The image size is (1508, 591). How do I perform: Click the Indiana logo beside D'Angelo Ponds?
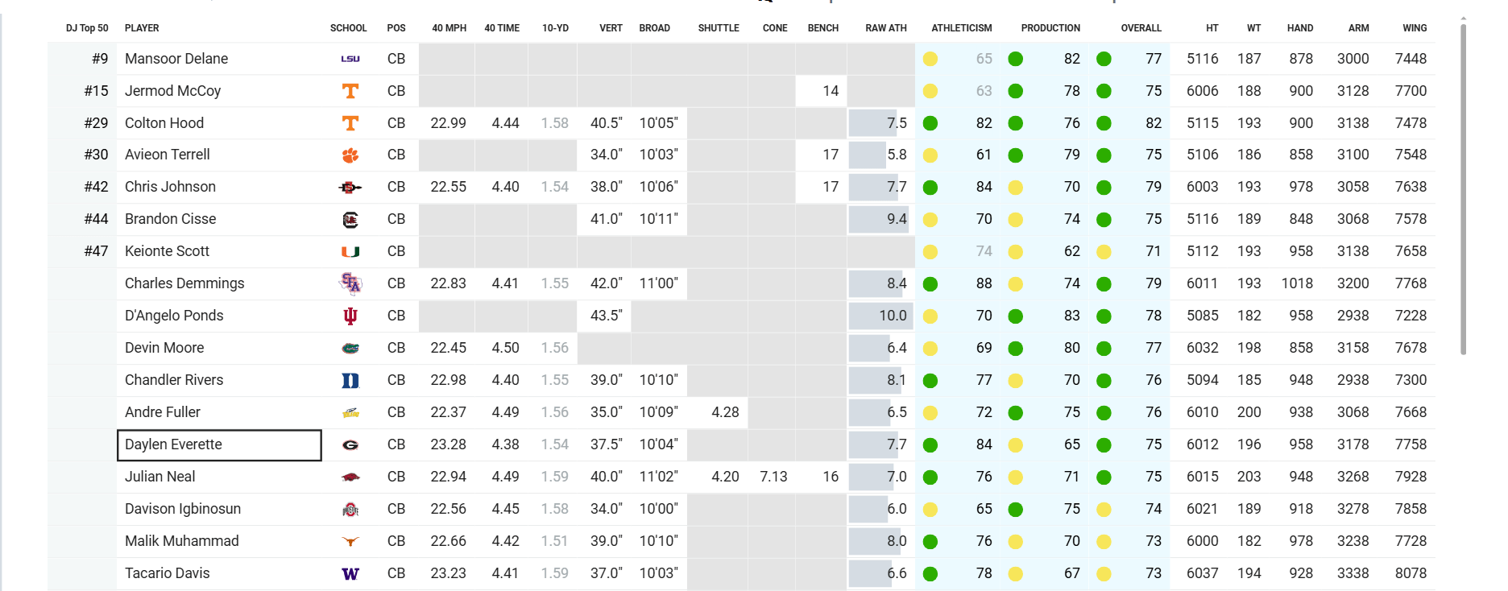pos(350,316)
